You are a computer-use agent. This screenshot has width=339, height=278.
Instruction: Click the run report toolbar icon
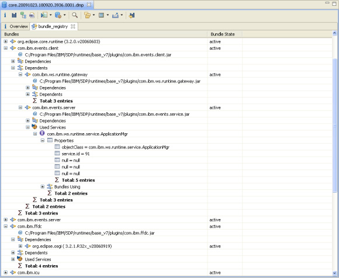tap(44, 15)
